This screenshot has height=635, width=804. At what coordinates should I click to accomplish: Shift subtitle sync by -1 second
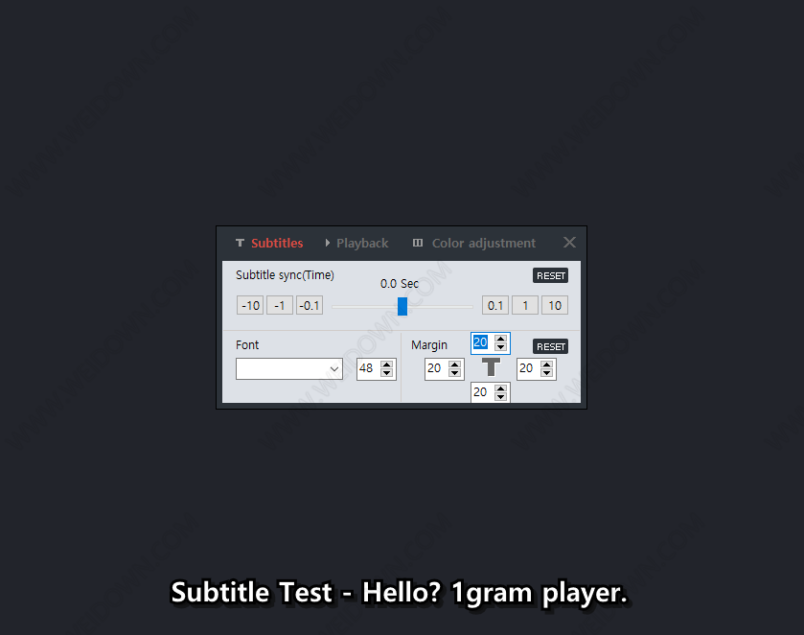point(280,305)
